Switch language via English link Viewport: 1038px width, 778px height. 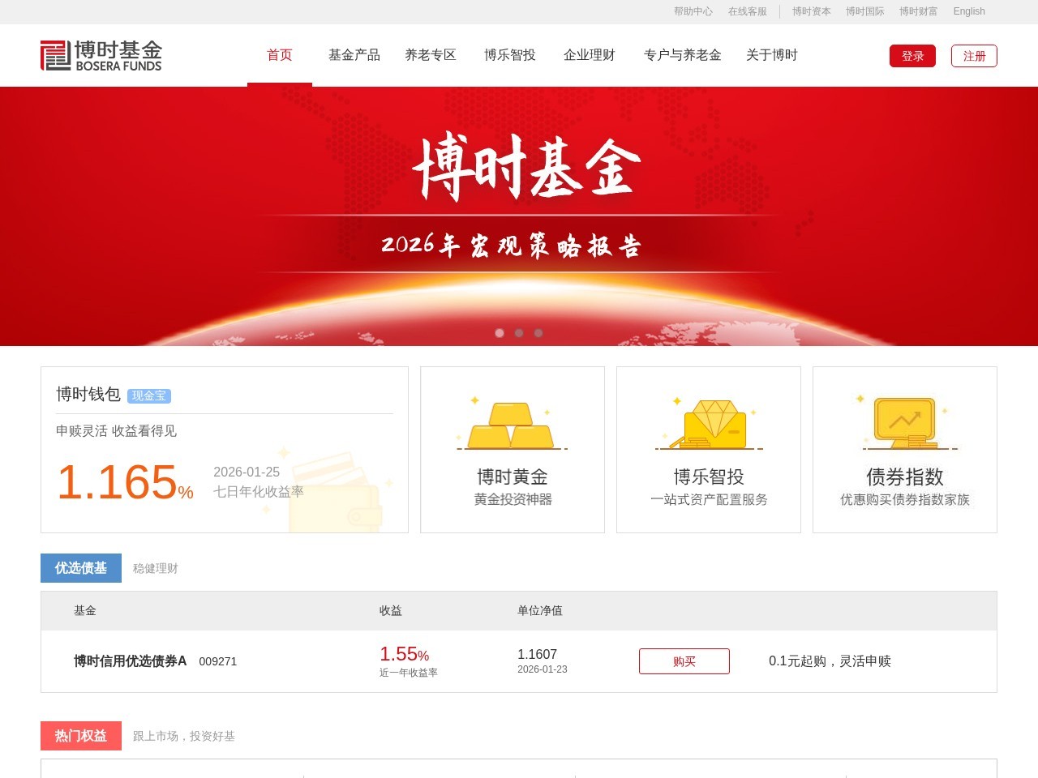[x=969, y=11]
